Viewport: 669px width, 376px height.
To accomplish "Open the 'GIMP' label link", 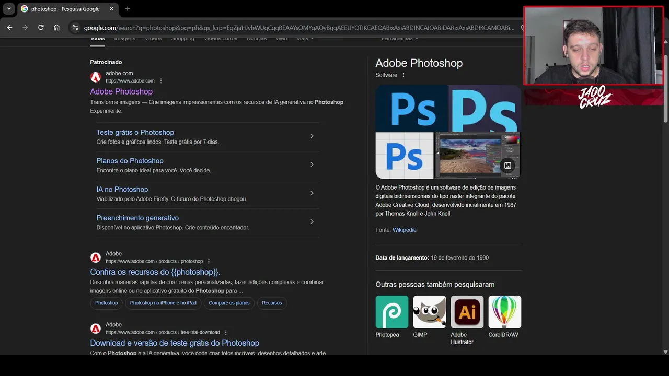I will tap(420, 335).
